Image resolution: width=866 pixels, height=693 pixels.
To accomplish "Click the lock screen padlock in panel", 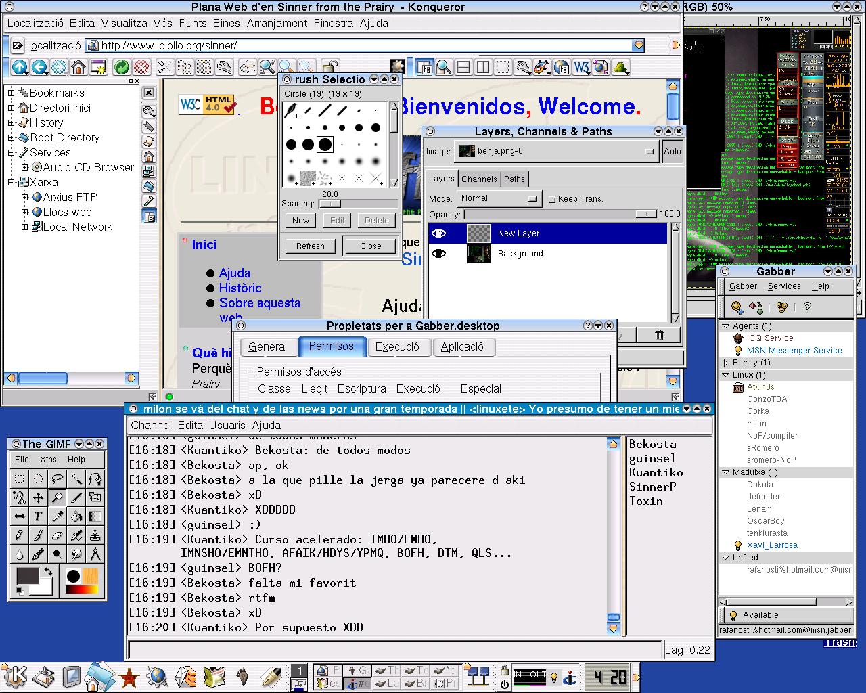I will 504,670.
